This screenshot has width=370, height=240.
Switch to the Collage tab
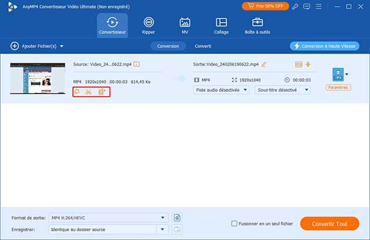coord(221,25)
